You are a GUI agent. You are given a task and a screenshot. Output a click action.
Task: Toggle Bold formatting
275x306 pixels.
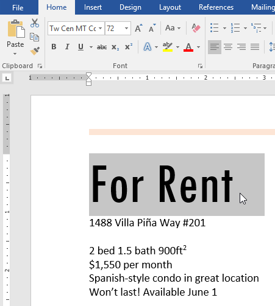point(54,47)
